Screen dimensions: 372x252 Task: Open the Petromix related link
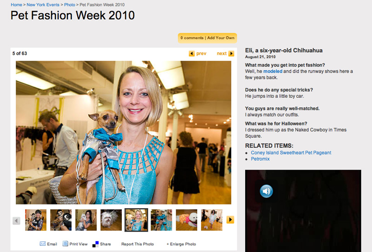[260, 159]
